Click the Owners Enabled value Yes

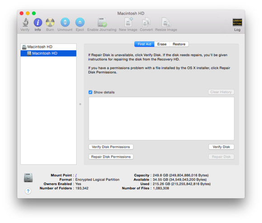coord(78,184)
